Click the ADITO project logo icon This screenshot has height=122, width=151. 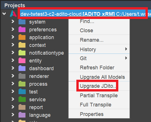13,14
